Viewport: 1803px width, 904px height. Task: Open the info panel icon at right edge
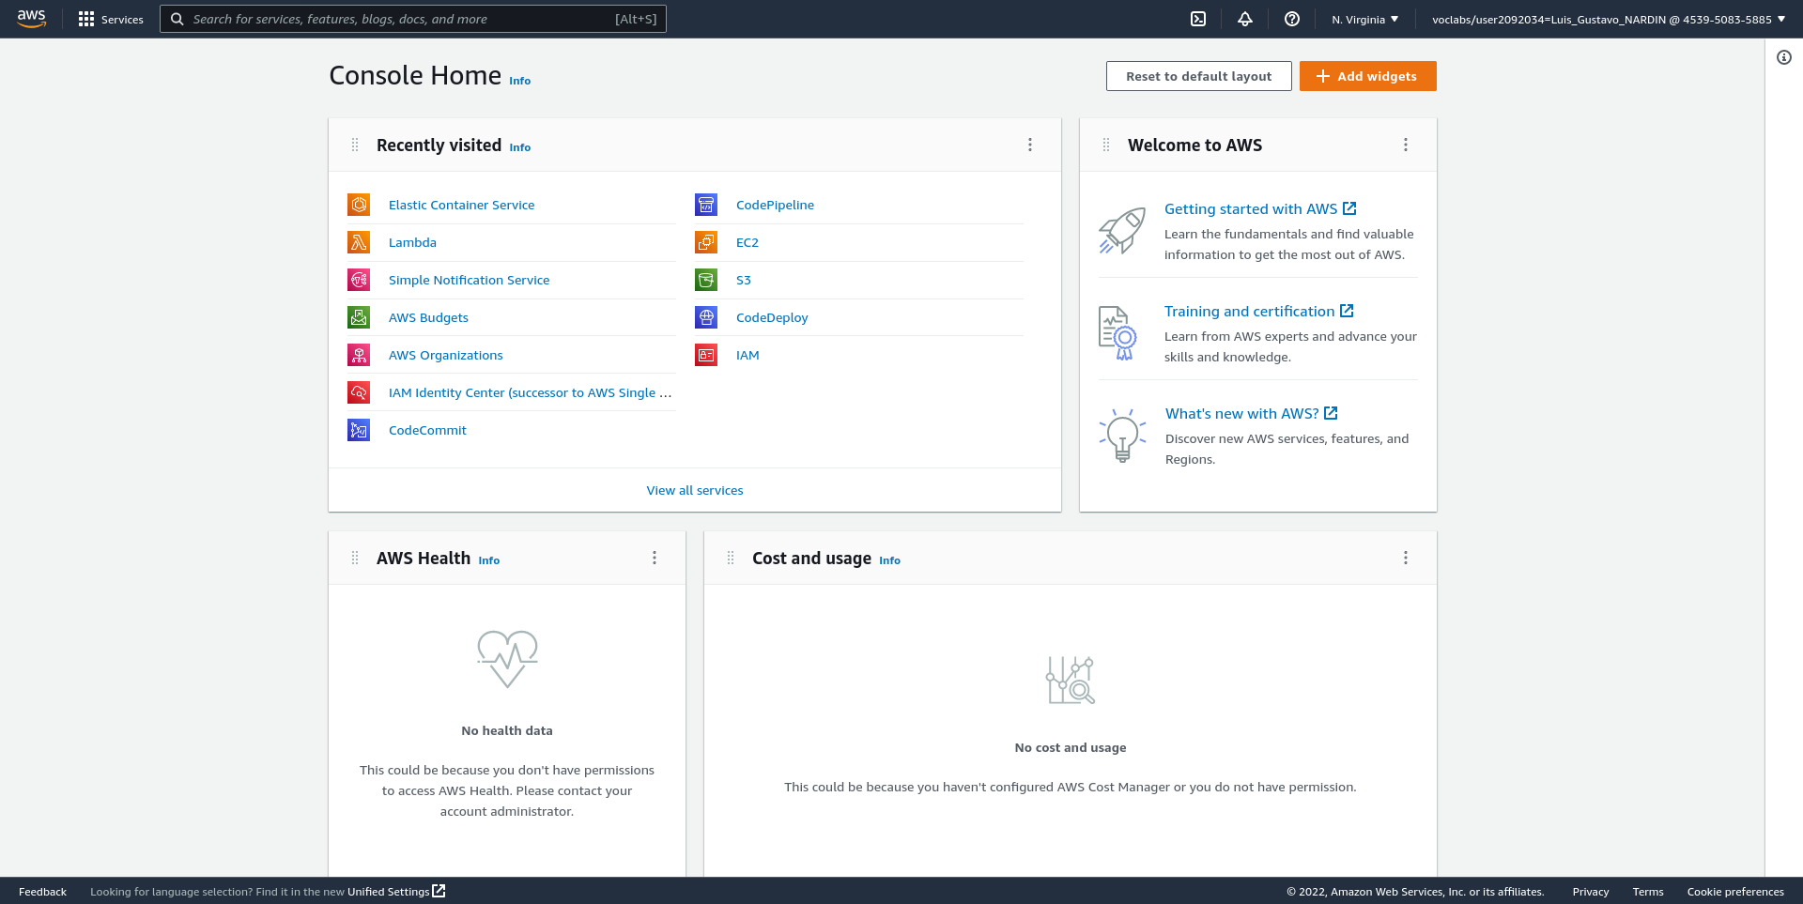click(1784, 57)
